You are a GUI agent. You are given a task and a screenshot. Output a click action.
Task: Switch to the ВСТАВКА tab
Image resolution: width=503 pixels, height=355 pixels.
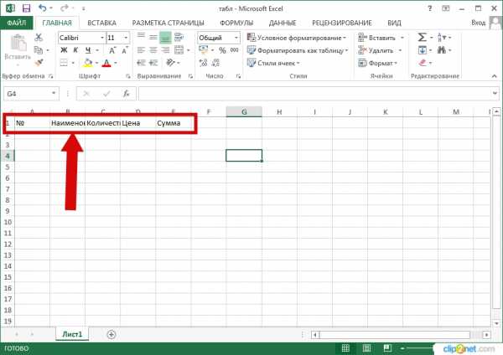pyautogui.click(x=101, y=23)
